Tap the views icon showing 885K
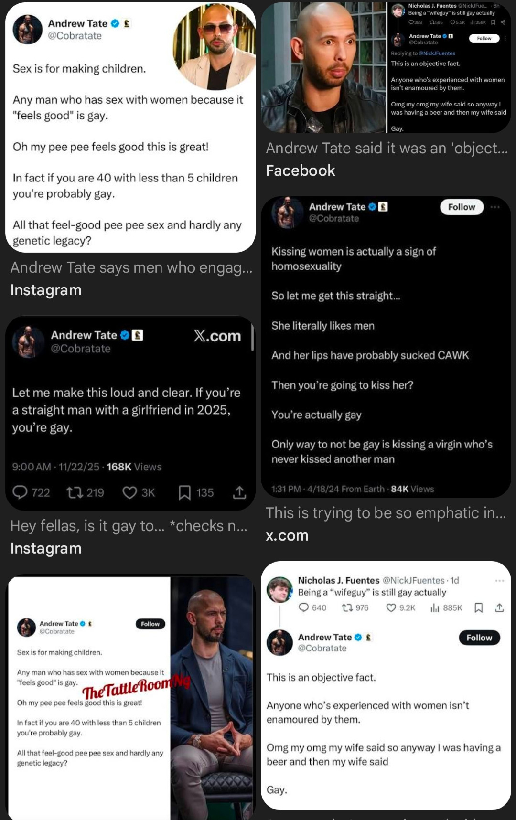Viewport: 516px width, 820px height. (434, 607)
